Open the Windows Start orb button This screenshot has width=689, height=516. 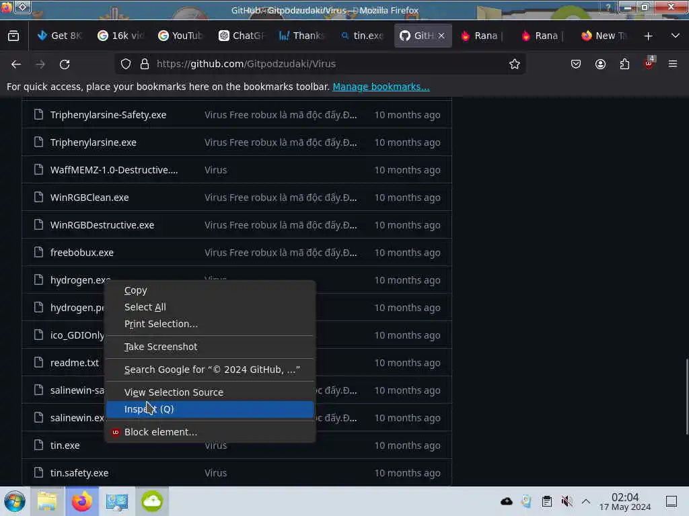[15, 501]
